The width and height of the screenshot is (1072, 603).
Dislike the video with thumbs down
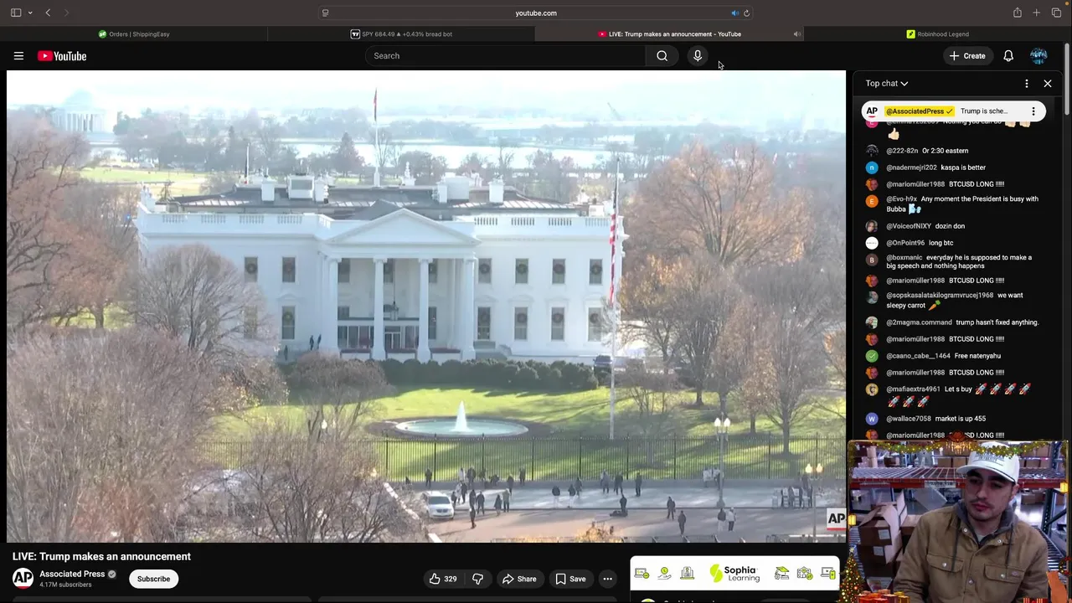click(x=477, y=579)
